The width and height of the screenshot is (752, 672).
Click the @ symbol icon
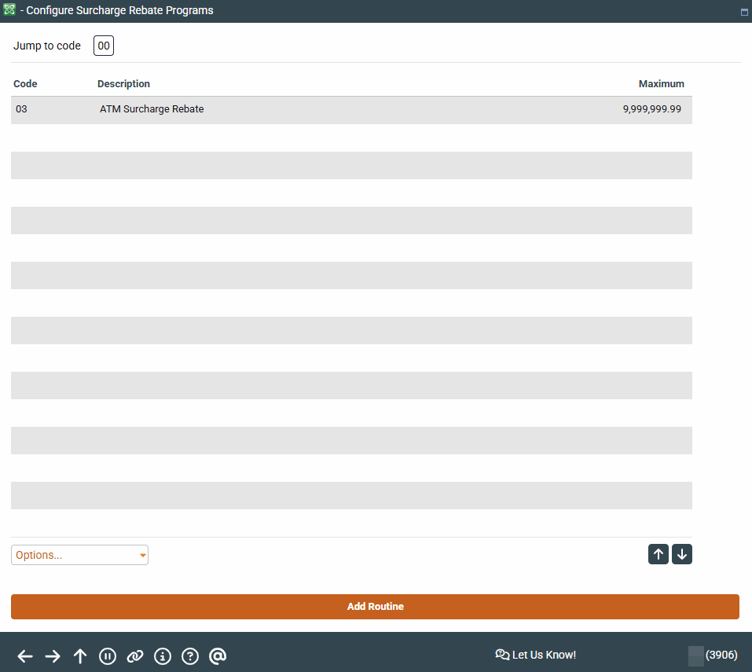[x=218, y=656]
